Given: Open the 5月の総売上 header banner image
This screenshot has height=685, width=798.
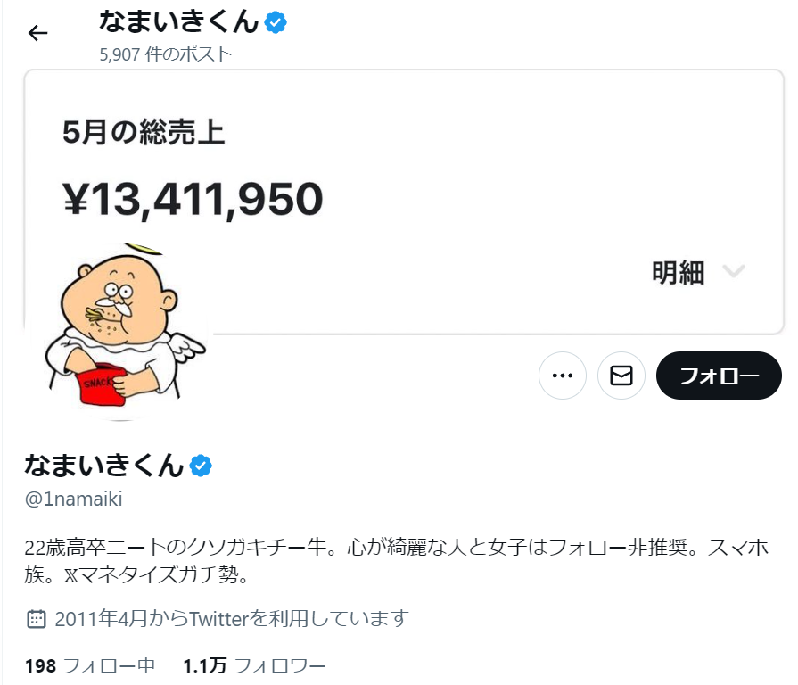Looking at the screenshot, I should (x=404, y=202).
